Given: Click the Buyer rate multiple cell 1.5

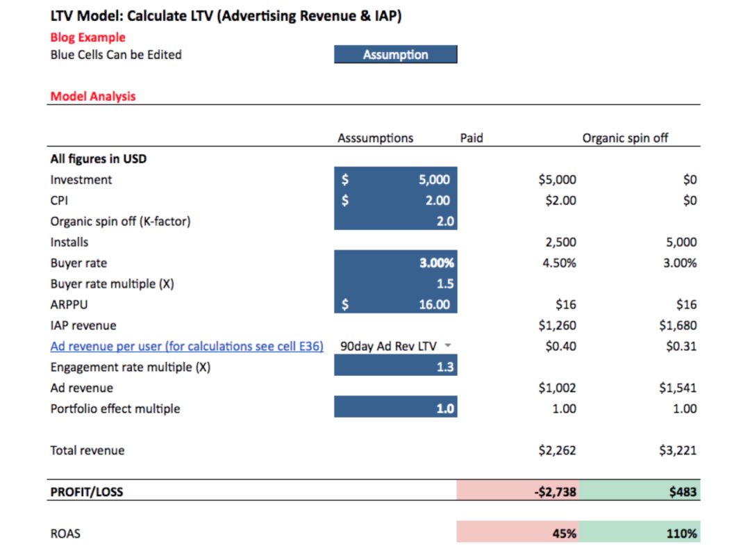Looking at the screenshot, I should point(395,283).
